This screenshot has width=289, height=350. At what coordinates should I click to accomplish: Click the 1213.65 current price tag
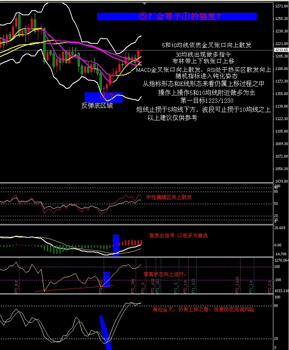pyautogui.click(x=281, y=50)
